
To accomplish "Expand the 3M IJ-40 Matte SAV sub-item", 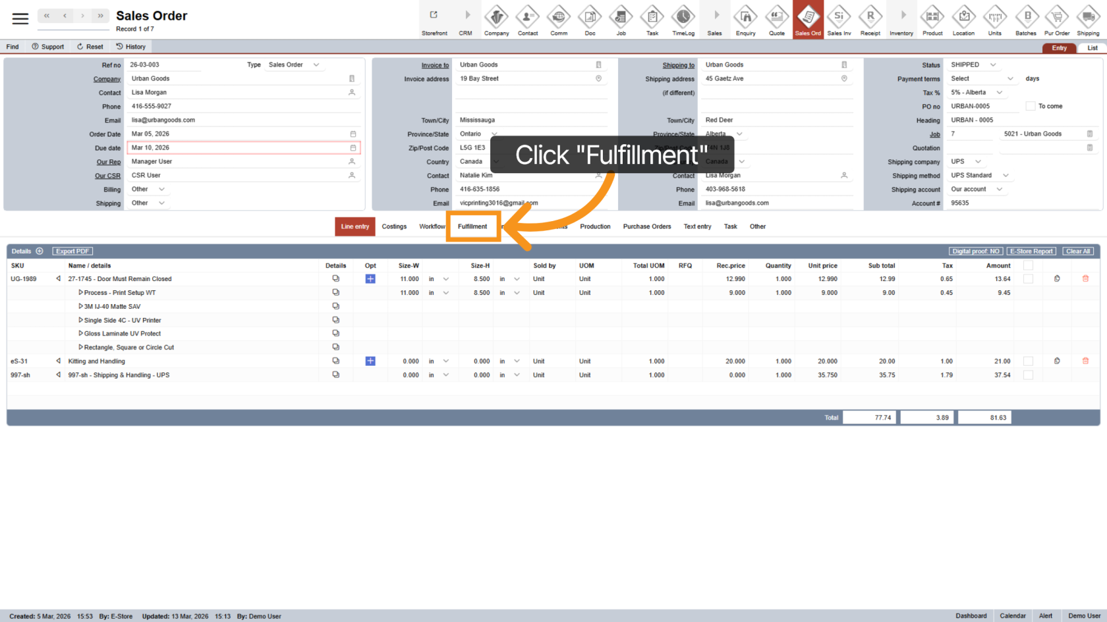I will (x=81, y=307).
